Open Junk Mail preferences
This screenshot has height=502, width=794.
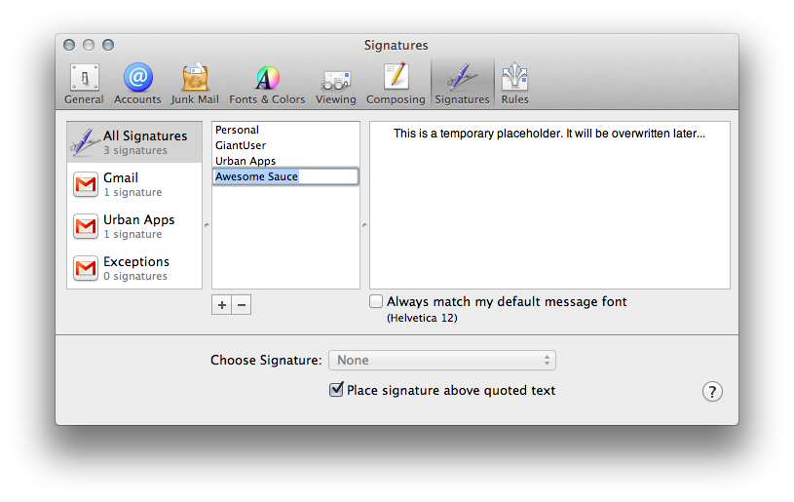click(195, 84)
